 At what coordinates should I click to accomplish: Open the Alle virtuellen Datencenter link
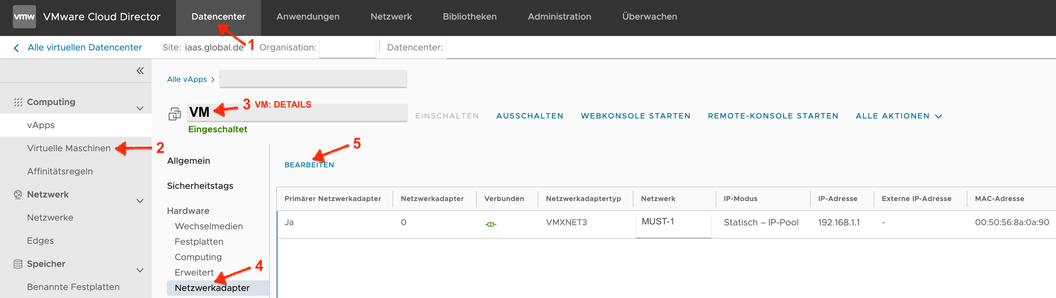(x=85, y=48)
